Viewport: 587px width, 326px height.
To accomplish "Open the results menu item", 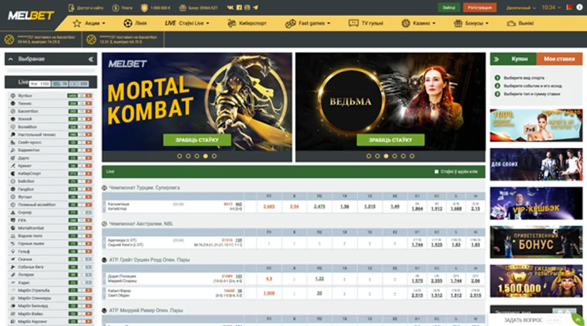I will [x=520, y=23].
